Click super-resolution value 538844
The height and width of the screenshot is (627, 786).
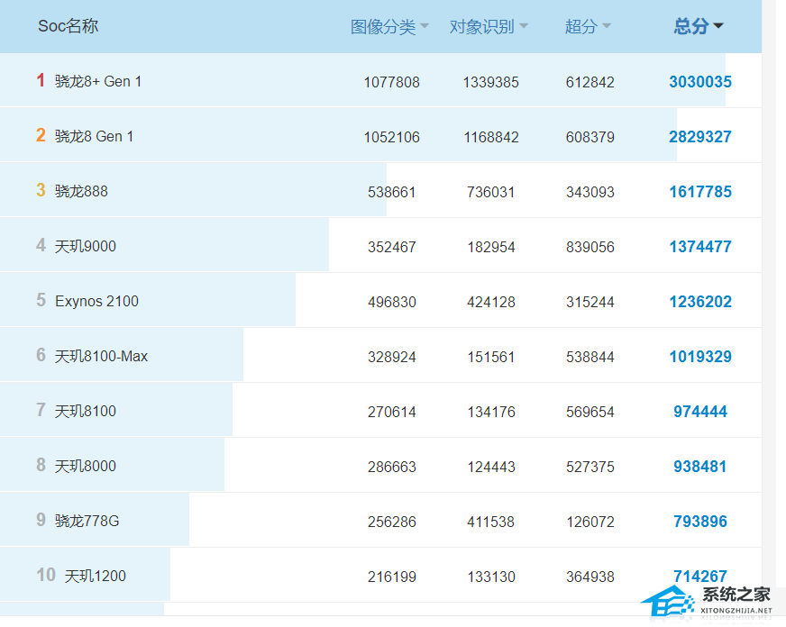pyautogui.click(x=590, y=357)
